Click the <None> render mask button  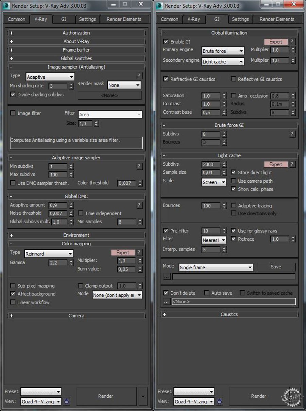(109, 96)
